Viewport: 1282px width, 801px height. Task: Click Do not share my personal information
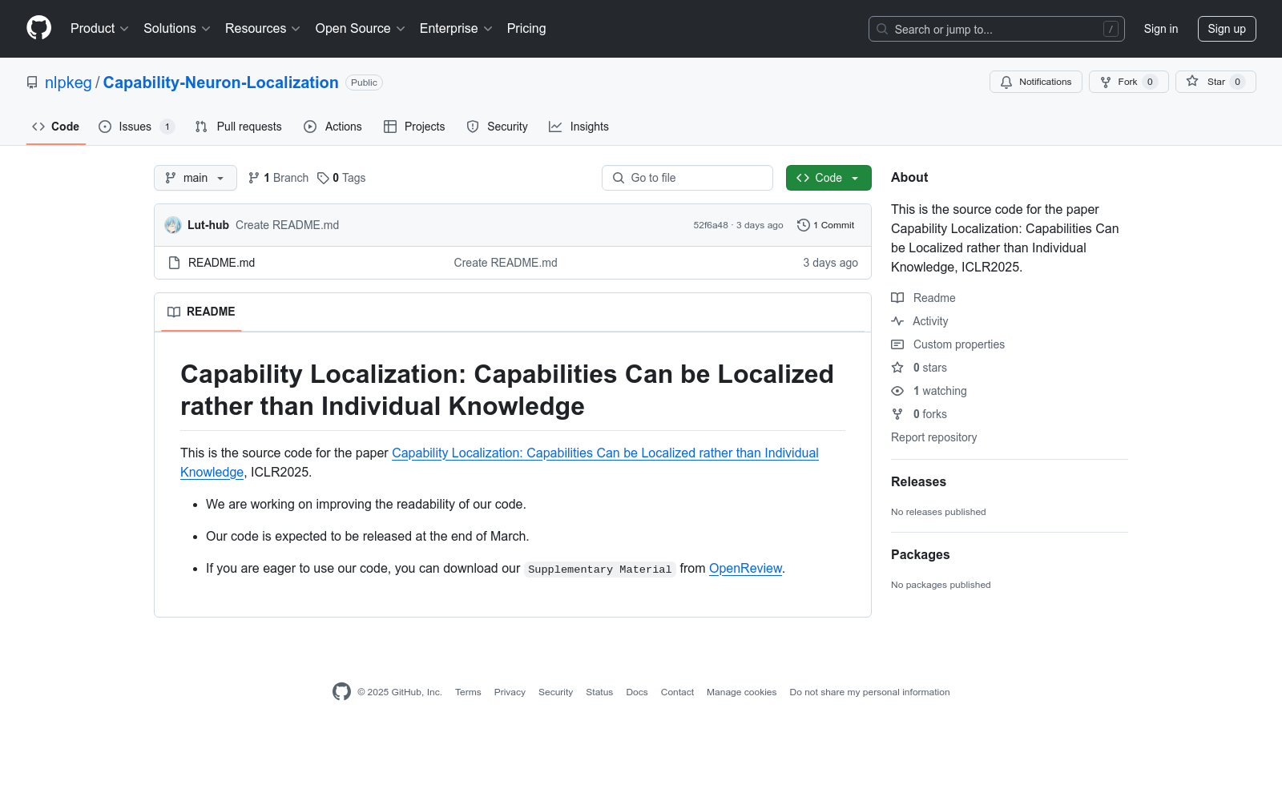pos(869,692)
